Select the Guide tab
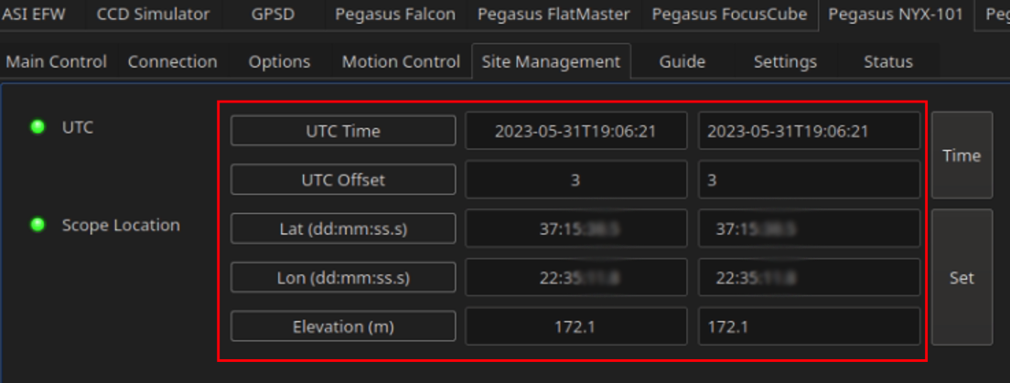The height and width of the screenshot is (383, 1010). point(682,62)
